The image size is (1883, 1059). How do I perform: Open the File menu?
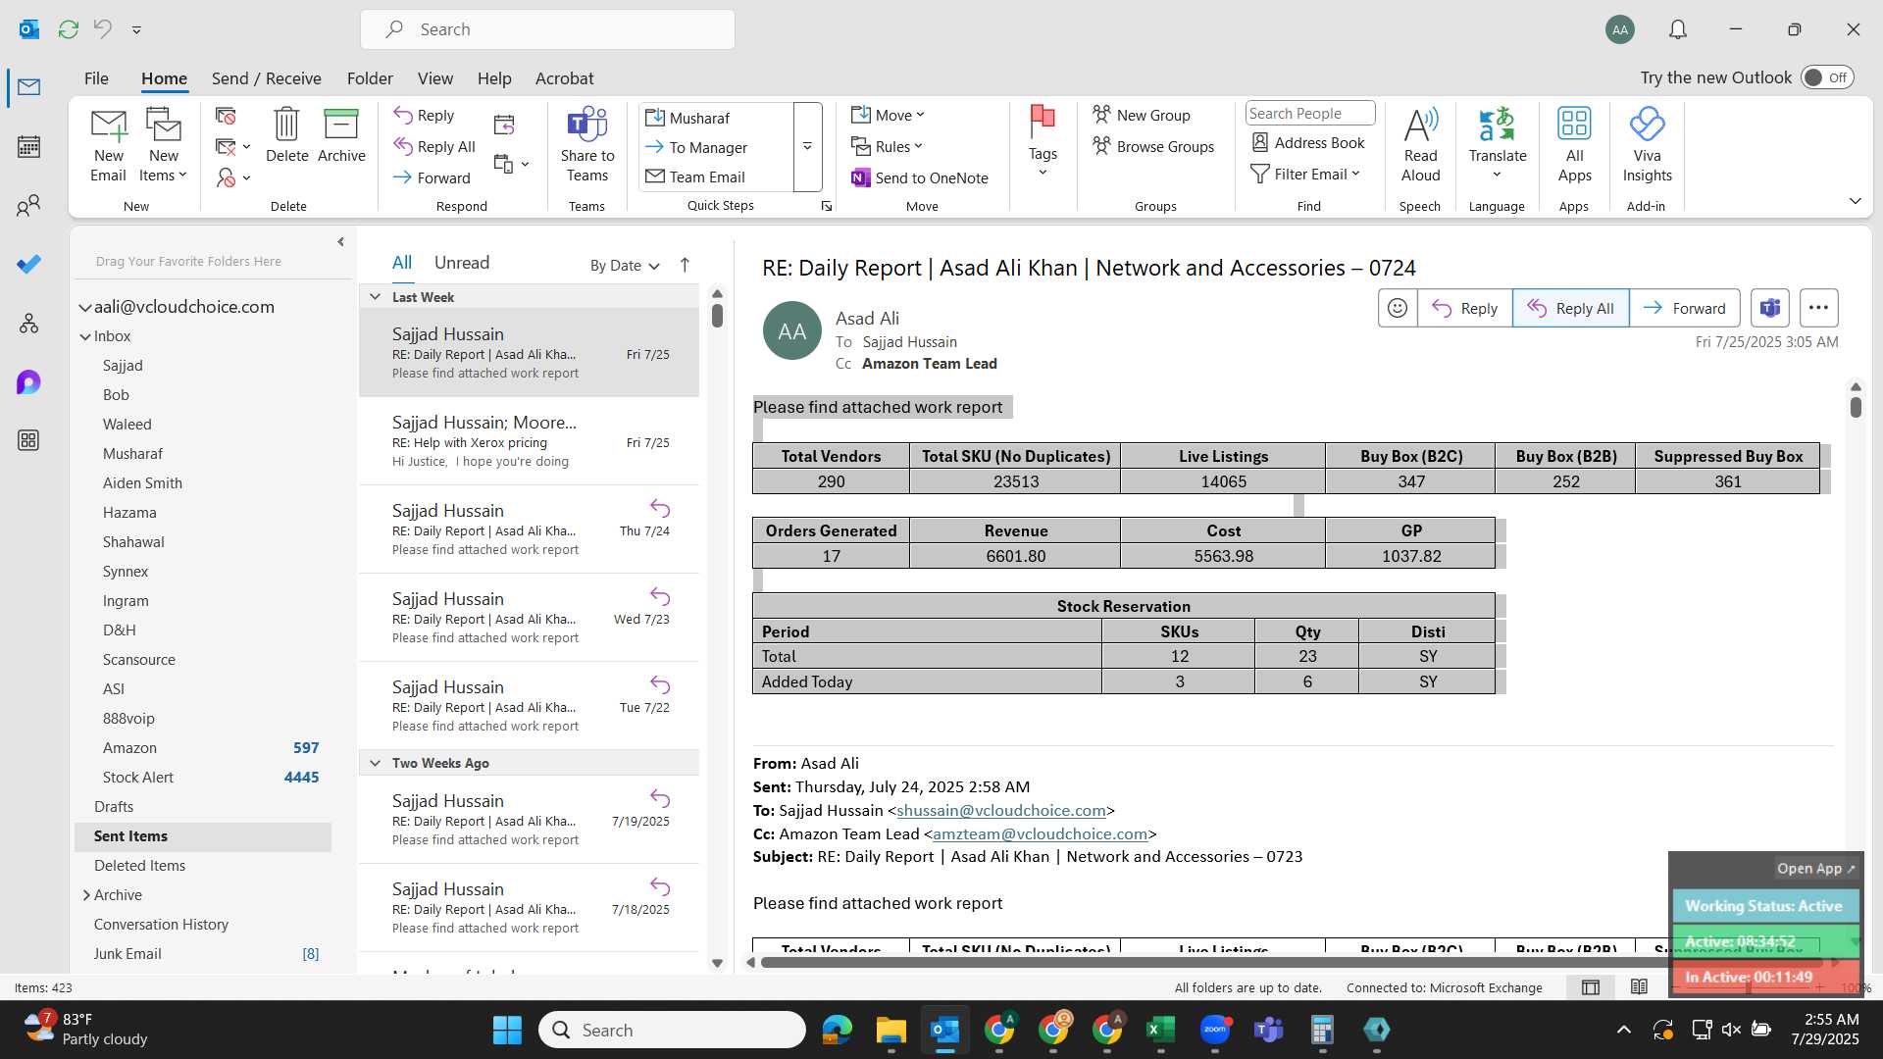(96, 78)
